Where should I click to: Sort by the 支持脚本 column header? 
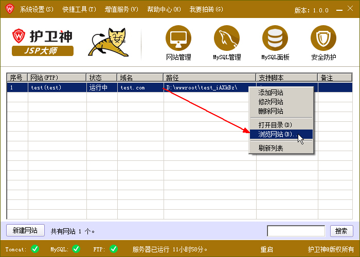pos(287,78)
